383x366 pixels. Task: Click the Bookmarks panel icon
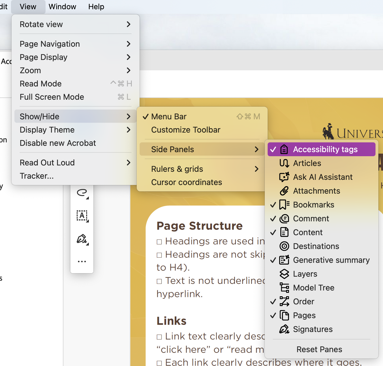point(284,205)
